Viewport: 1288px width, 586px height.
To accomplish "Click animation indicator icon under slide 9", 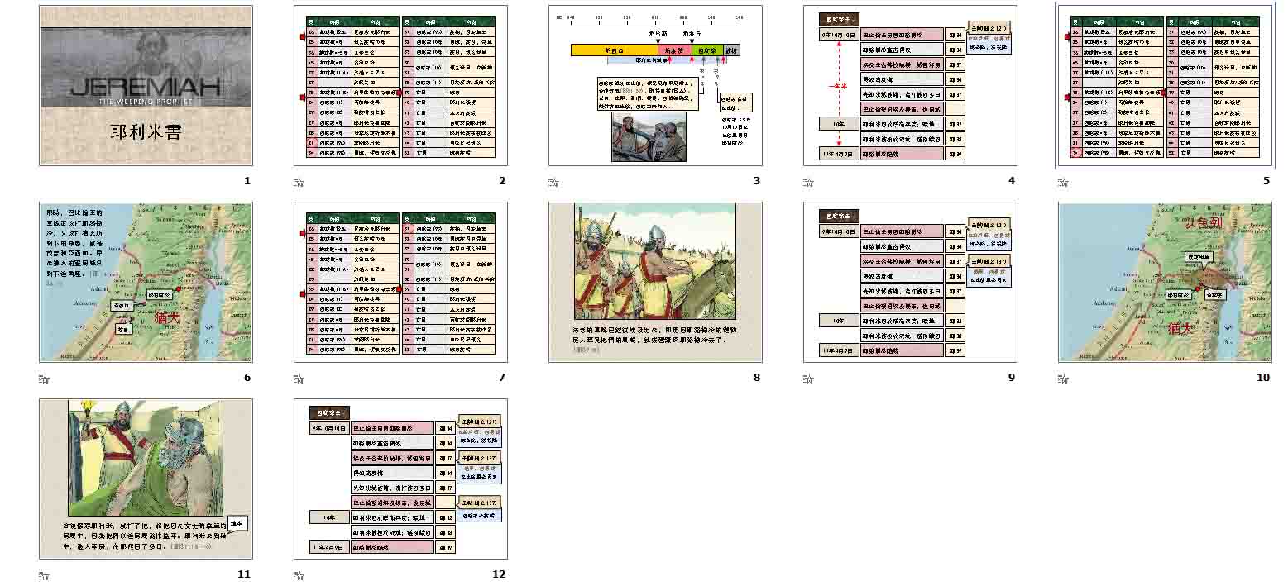I will (x=808, y=379).
